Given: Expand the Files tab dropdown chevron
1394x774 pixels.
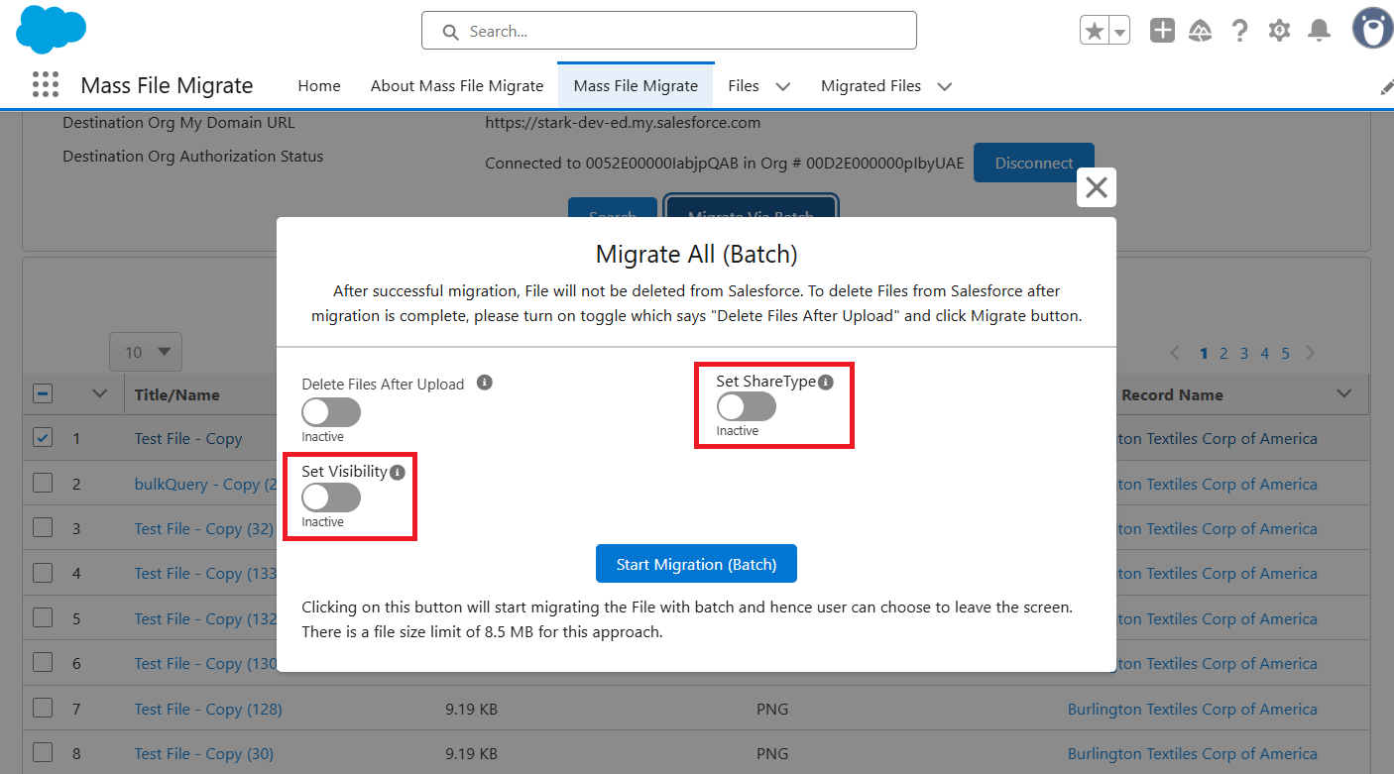Looking at the screenshot, I should click(782, 86).
